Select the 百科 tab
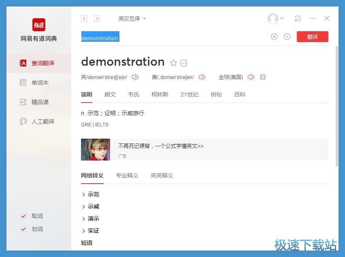This screenshot has width=345, height=257. point(239,95)
